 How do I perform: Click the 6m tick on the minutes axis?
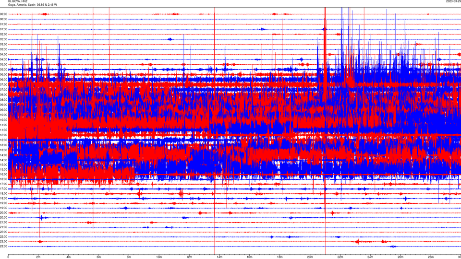point(99,257)
